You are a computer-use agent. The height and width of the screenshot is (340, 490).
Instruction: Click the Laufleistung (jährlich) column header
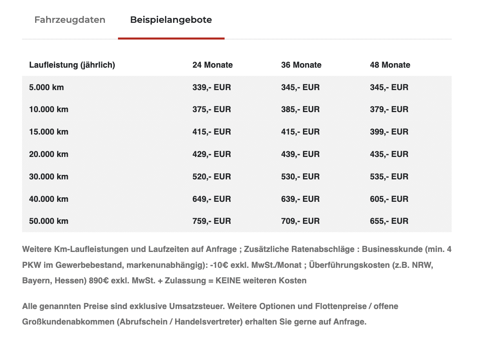click(x=72, y=65)
